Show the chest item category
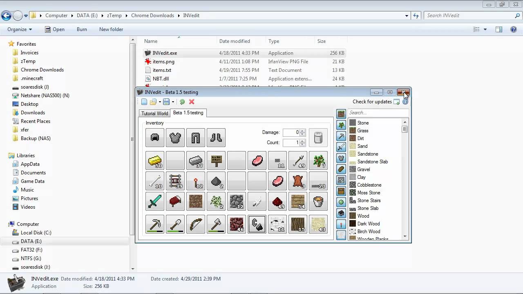 [341, 191]
